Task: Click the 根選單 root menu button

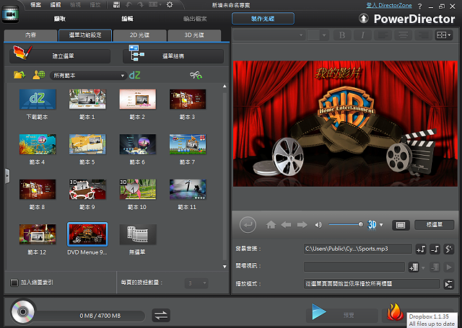Action: [x=435, y=225]
